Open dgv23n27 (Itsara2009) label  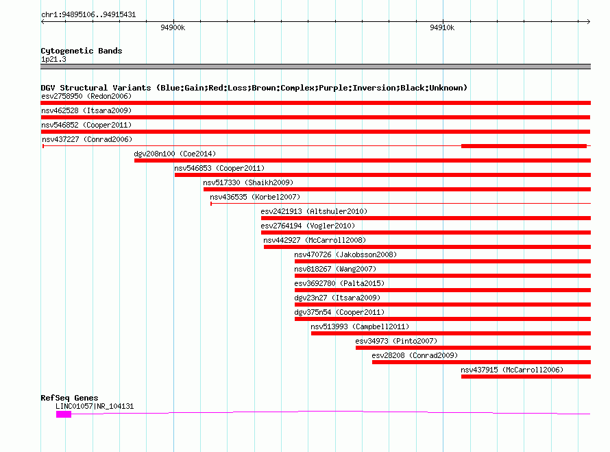pos(337,298)
